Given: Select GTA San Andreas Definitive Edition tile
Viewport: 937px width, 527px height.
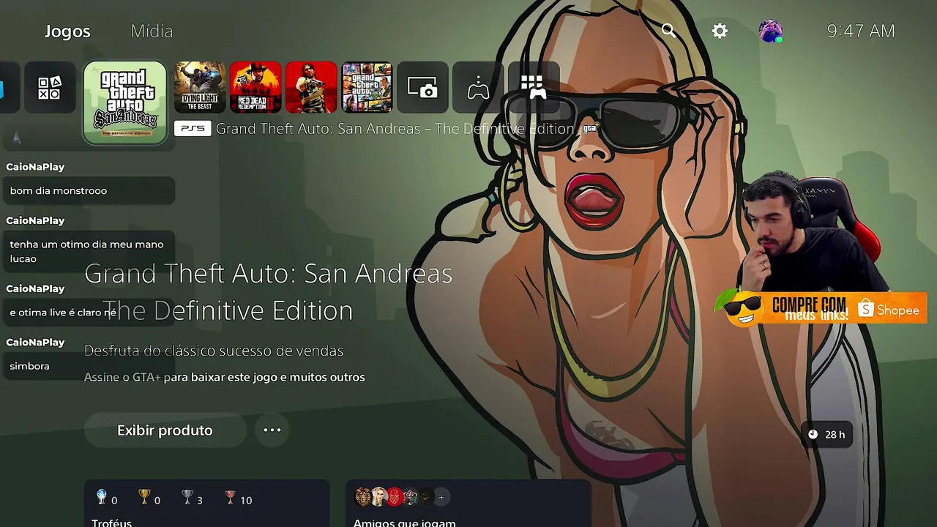Looking at the screenshot, I should 125,102.
